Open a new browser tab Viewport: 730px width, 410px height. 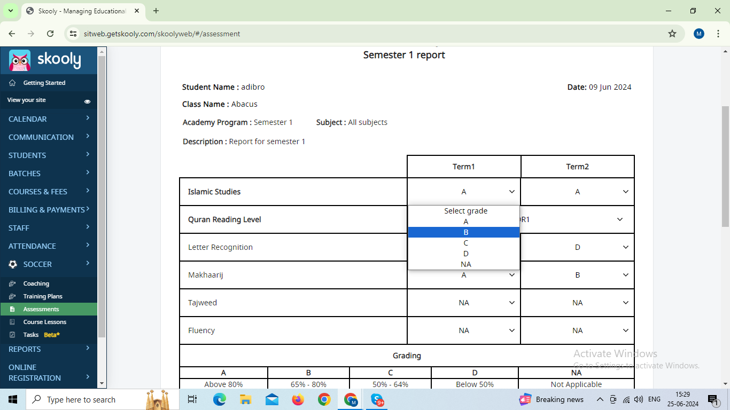point(156,11)
